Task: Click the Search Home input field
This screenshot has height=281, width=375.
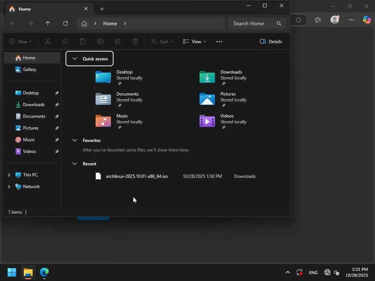Action: (253, 23)
